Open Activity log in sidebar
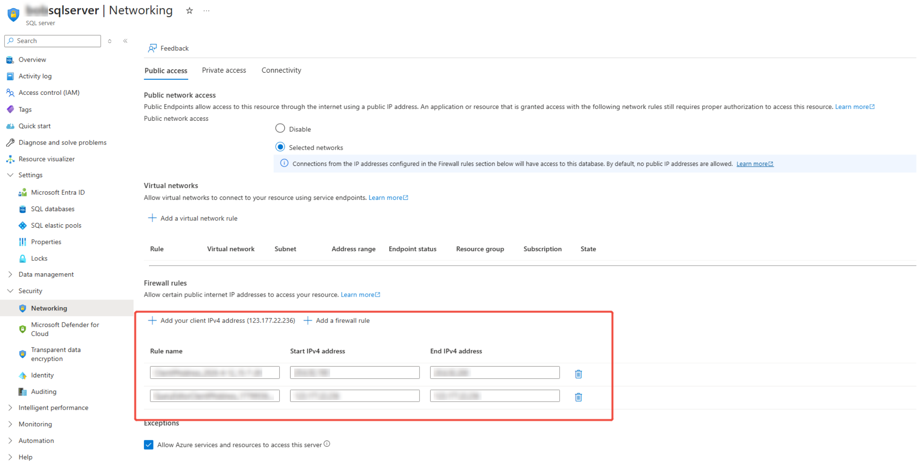The image size is (923, 469). tap(35, 76)
